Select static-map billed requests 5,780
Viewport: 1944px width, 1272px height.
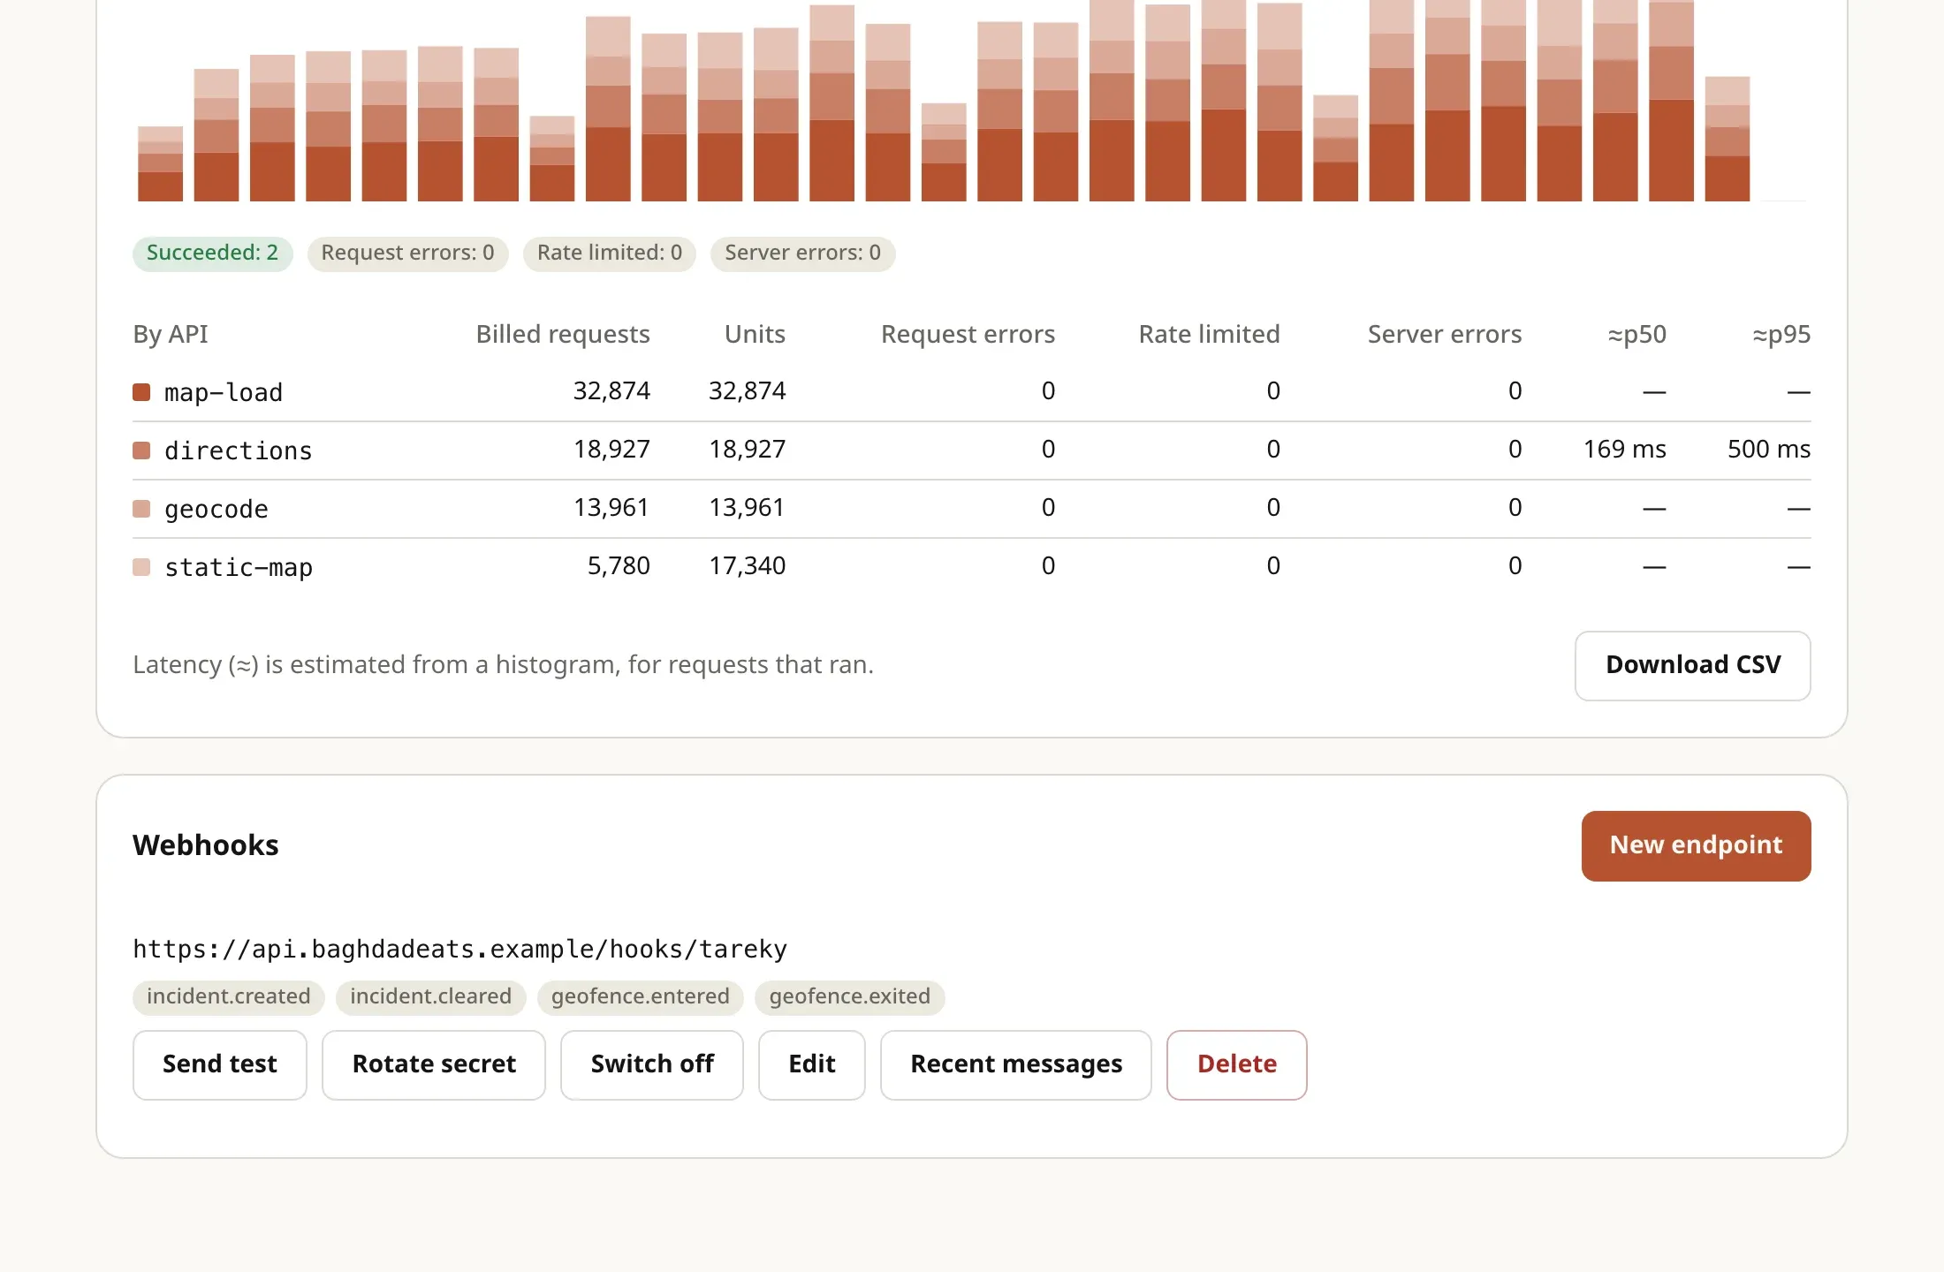(619, 565)
